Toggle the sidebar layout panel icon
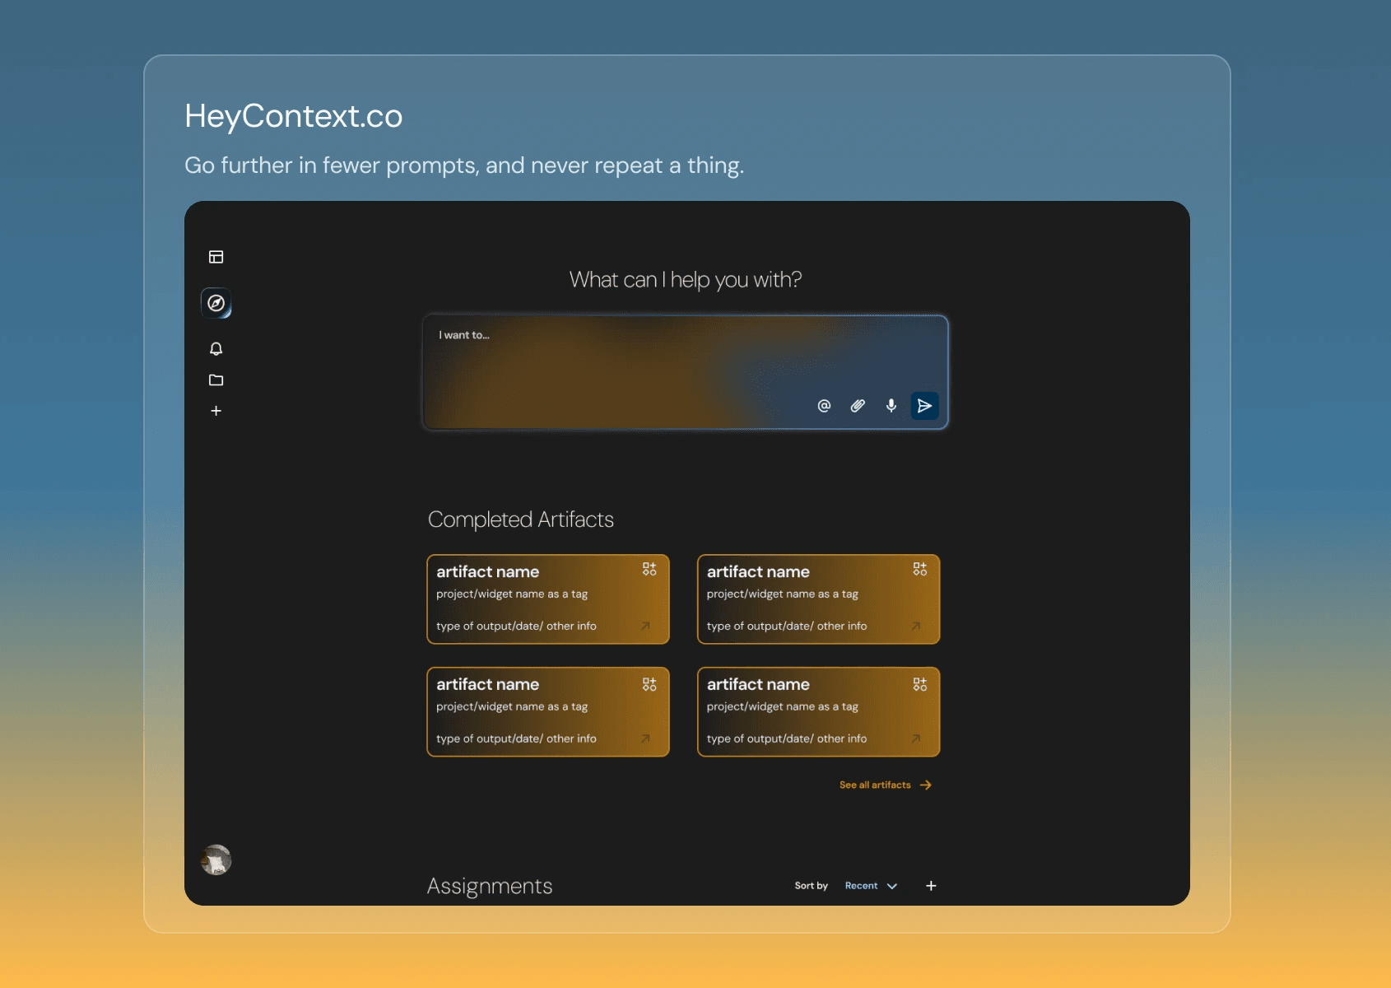1391x988 pixels. (x=216, y=257)
